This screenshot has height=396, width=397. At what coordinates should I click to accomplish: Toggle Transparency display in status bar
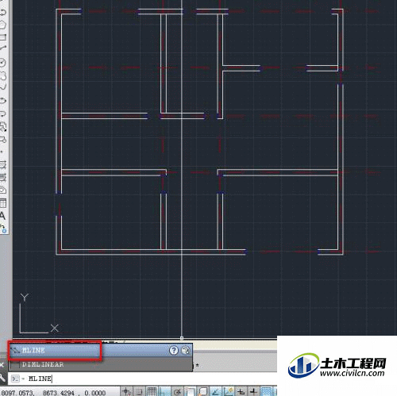267,391
